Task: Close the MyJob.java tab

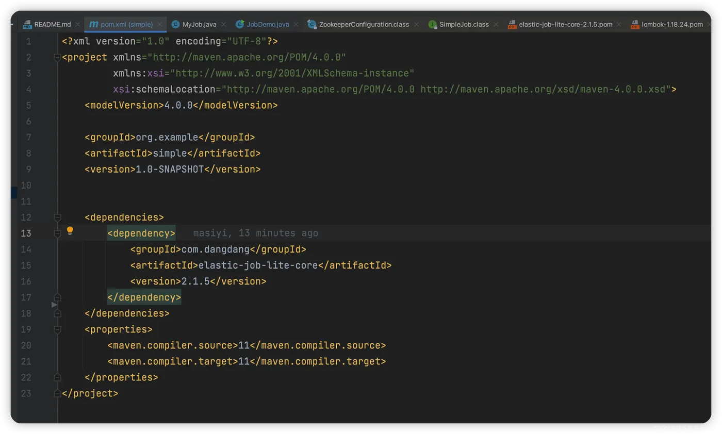Action: (x=224, y=24)
